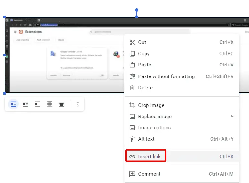The height and width of the screenshot is (183, 249).
Task: Click the Ctrl+Alt+M shortcut label
Action: coord(221,174)
